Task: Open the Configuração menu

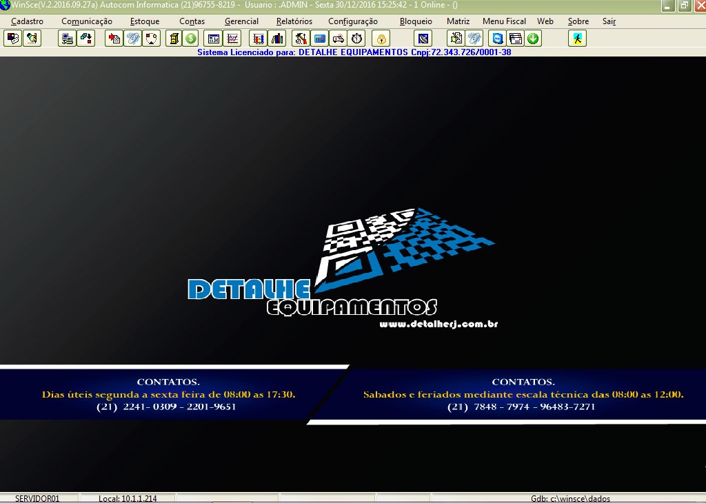Action: pyautogui.click(x=352, y=21)
